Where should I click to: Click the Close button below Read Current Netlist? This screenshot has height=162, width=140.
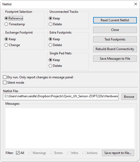click(115, 30)
